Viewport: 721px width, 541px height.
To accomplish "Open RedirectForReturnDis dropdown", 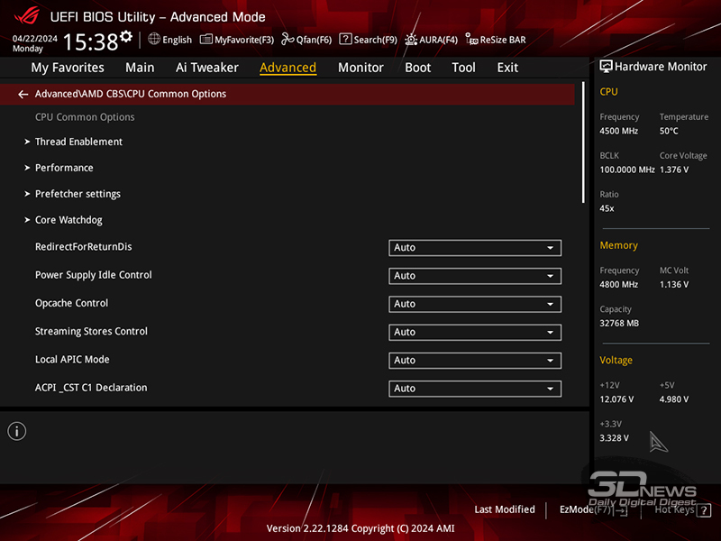I will (475, 247).
